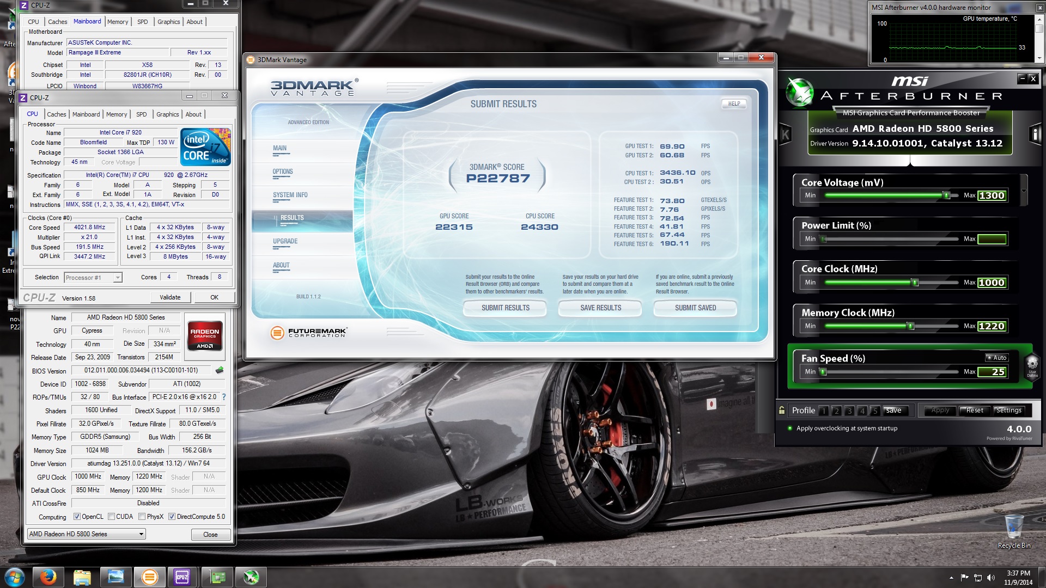
Task: Open Afterburner information i button
Action: tap(1036, 134)
